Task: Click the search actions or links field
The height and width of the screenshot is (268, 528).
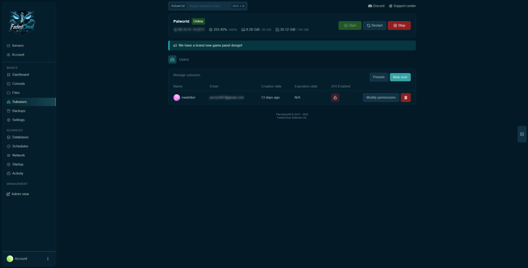Action: pos(209,6)
